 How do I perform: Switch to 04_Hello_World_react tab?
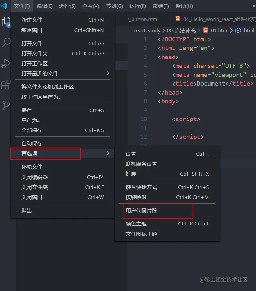coord(213,19)
